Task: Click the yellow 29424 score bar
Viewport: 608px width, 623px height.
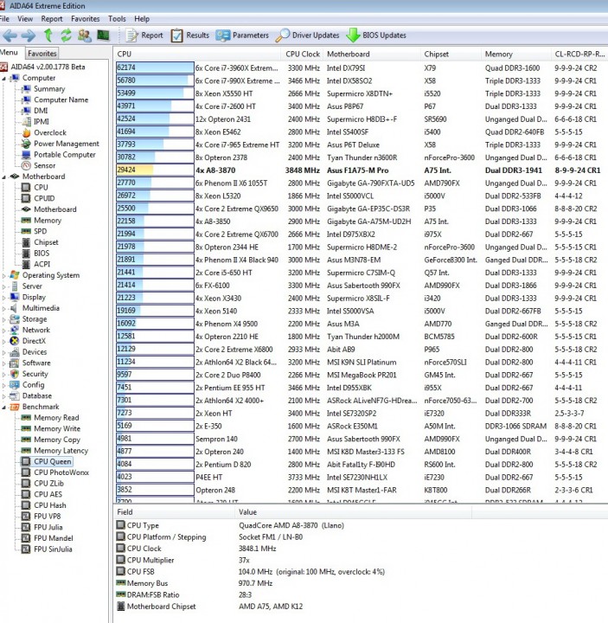Action: [x=155, y=170]
